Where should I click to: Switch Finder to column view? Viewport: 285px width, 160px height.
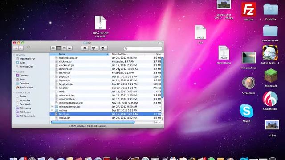(64, 48)
